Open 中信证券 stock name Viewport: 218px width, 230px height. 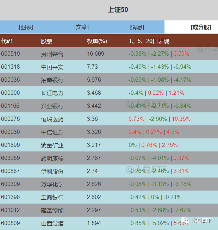pos(52,132)
